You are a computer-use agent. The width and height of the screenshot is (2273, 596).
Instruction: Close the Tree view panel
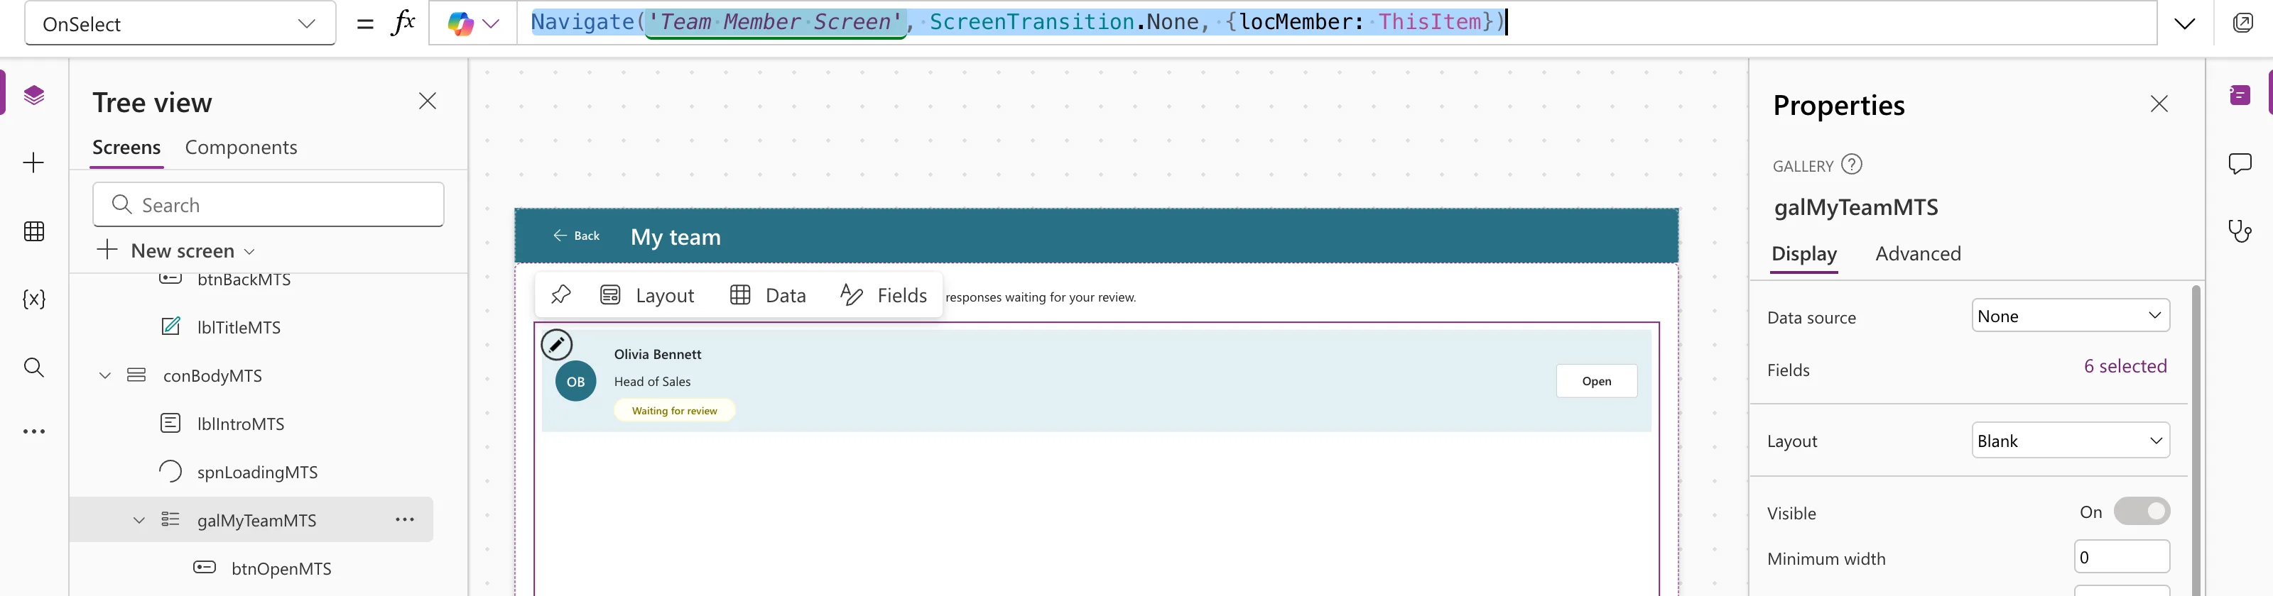(428, 101)
